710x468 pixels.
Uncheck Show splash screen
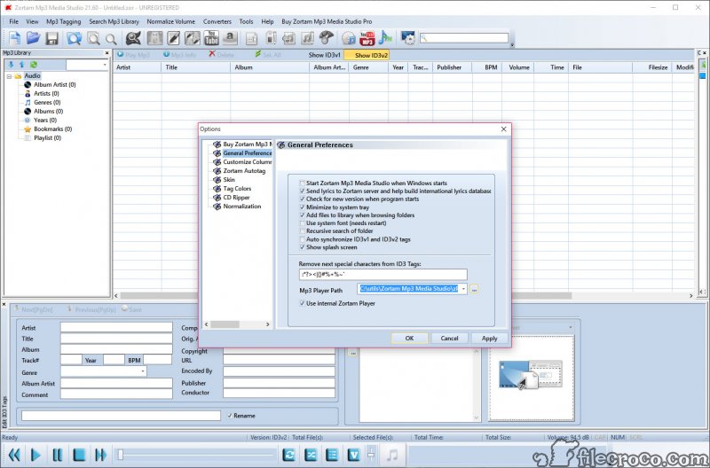click(x=302, y=247)
